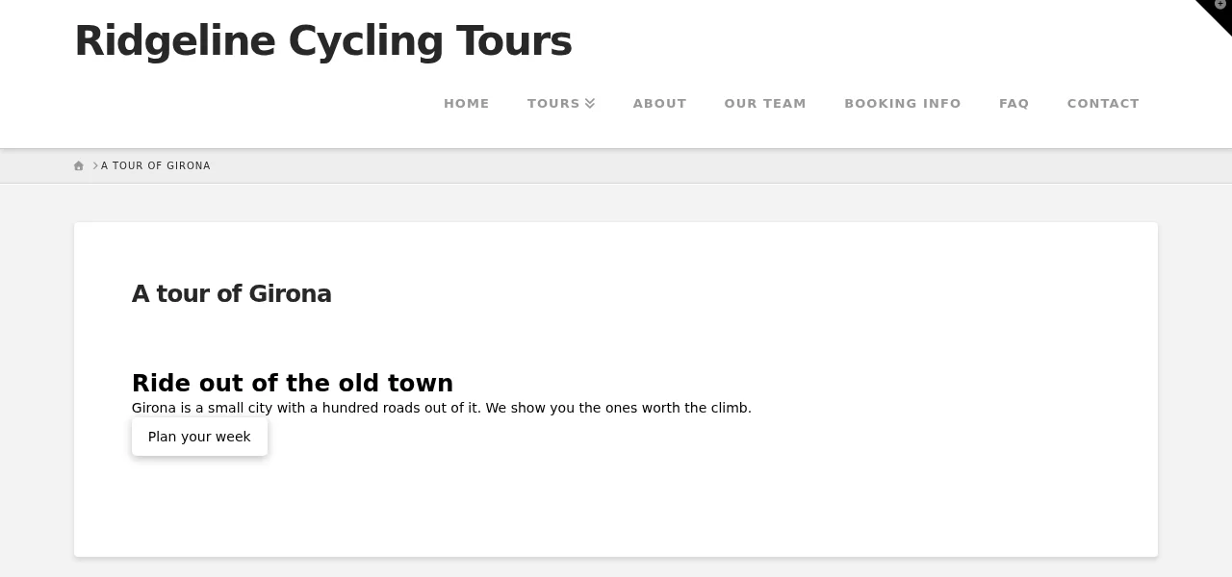Open the Contact page

pos(1103,103)
